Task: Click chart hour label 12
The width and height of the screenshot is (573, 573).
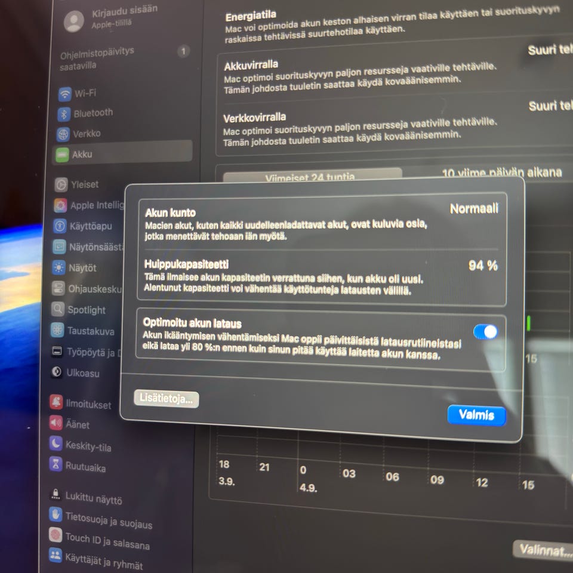Action: (482, 483)
